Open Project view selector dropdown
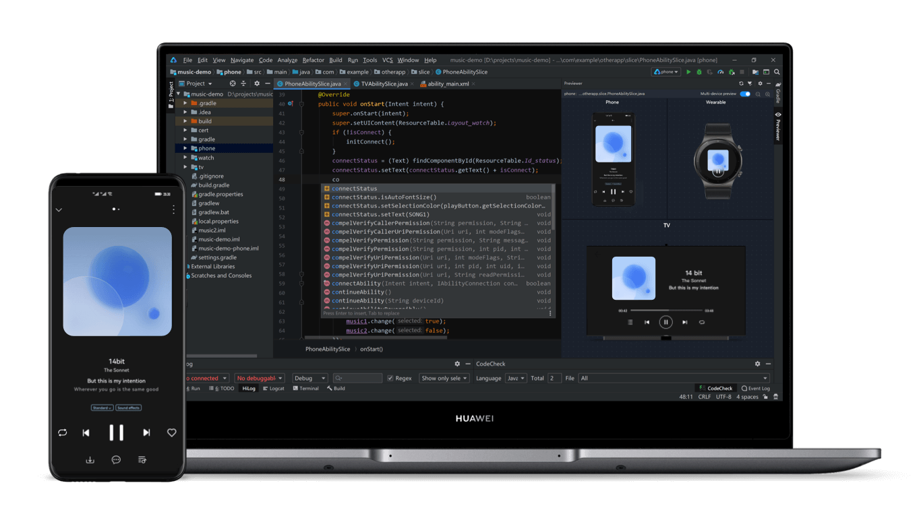 click(x=196, y=84)
